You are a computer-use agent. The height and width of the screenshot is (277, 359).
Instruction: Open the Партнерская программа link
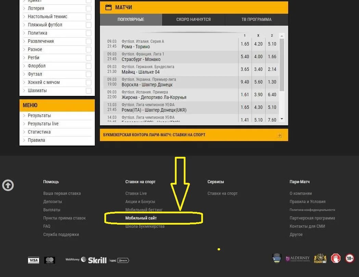[312, 218]
